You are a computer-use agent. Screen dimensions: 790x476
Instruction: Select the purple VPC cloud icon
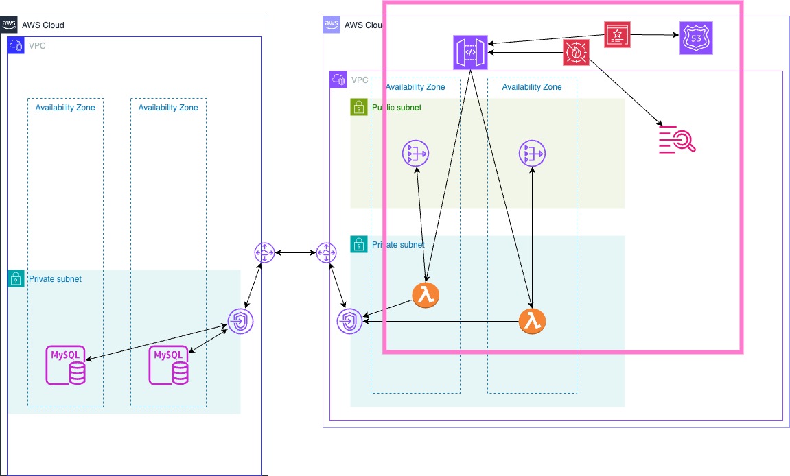[x=338, y=80]
